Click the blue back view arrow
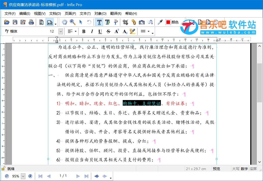 [97, 176]
